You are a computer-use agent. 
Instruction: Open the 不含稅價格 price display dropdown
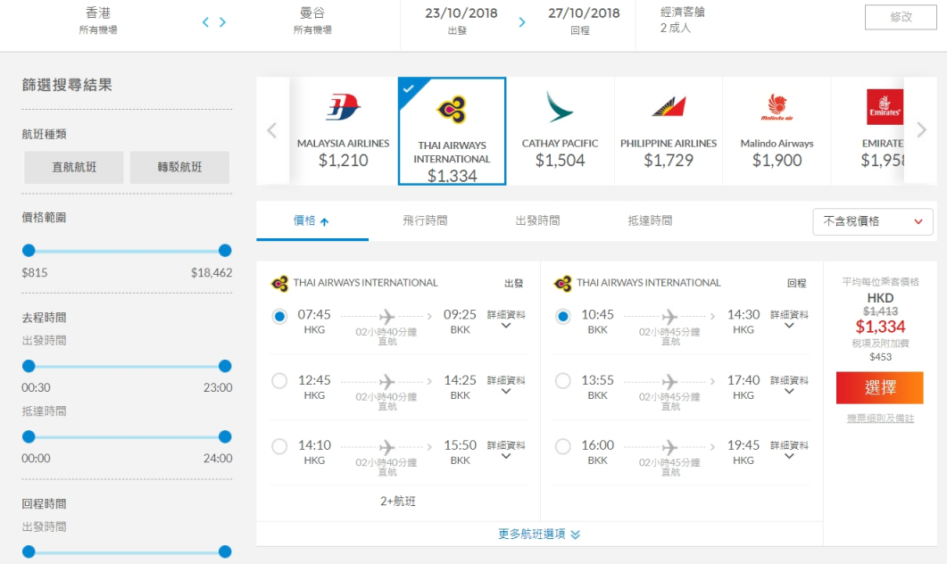coord(873,221)
